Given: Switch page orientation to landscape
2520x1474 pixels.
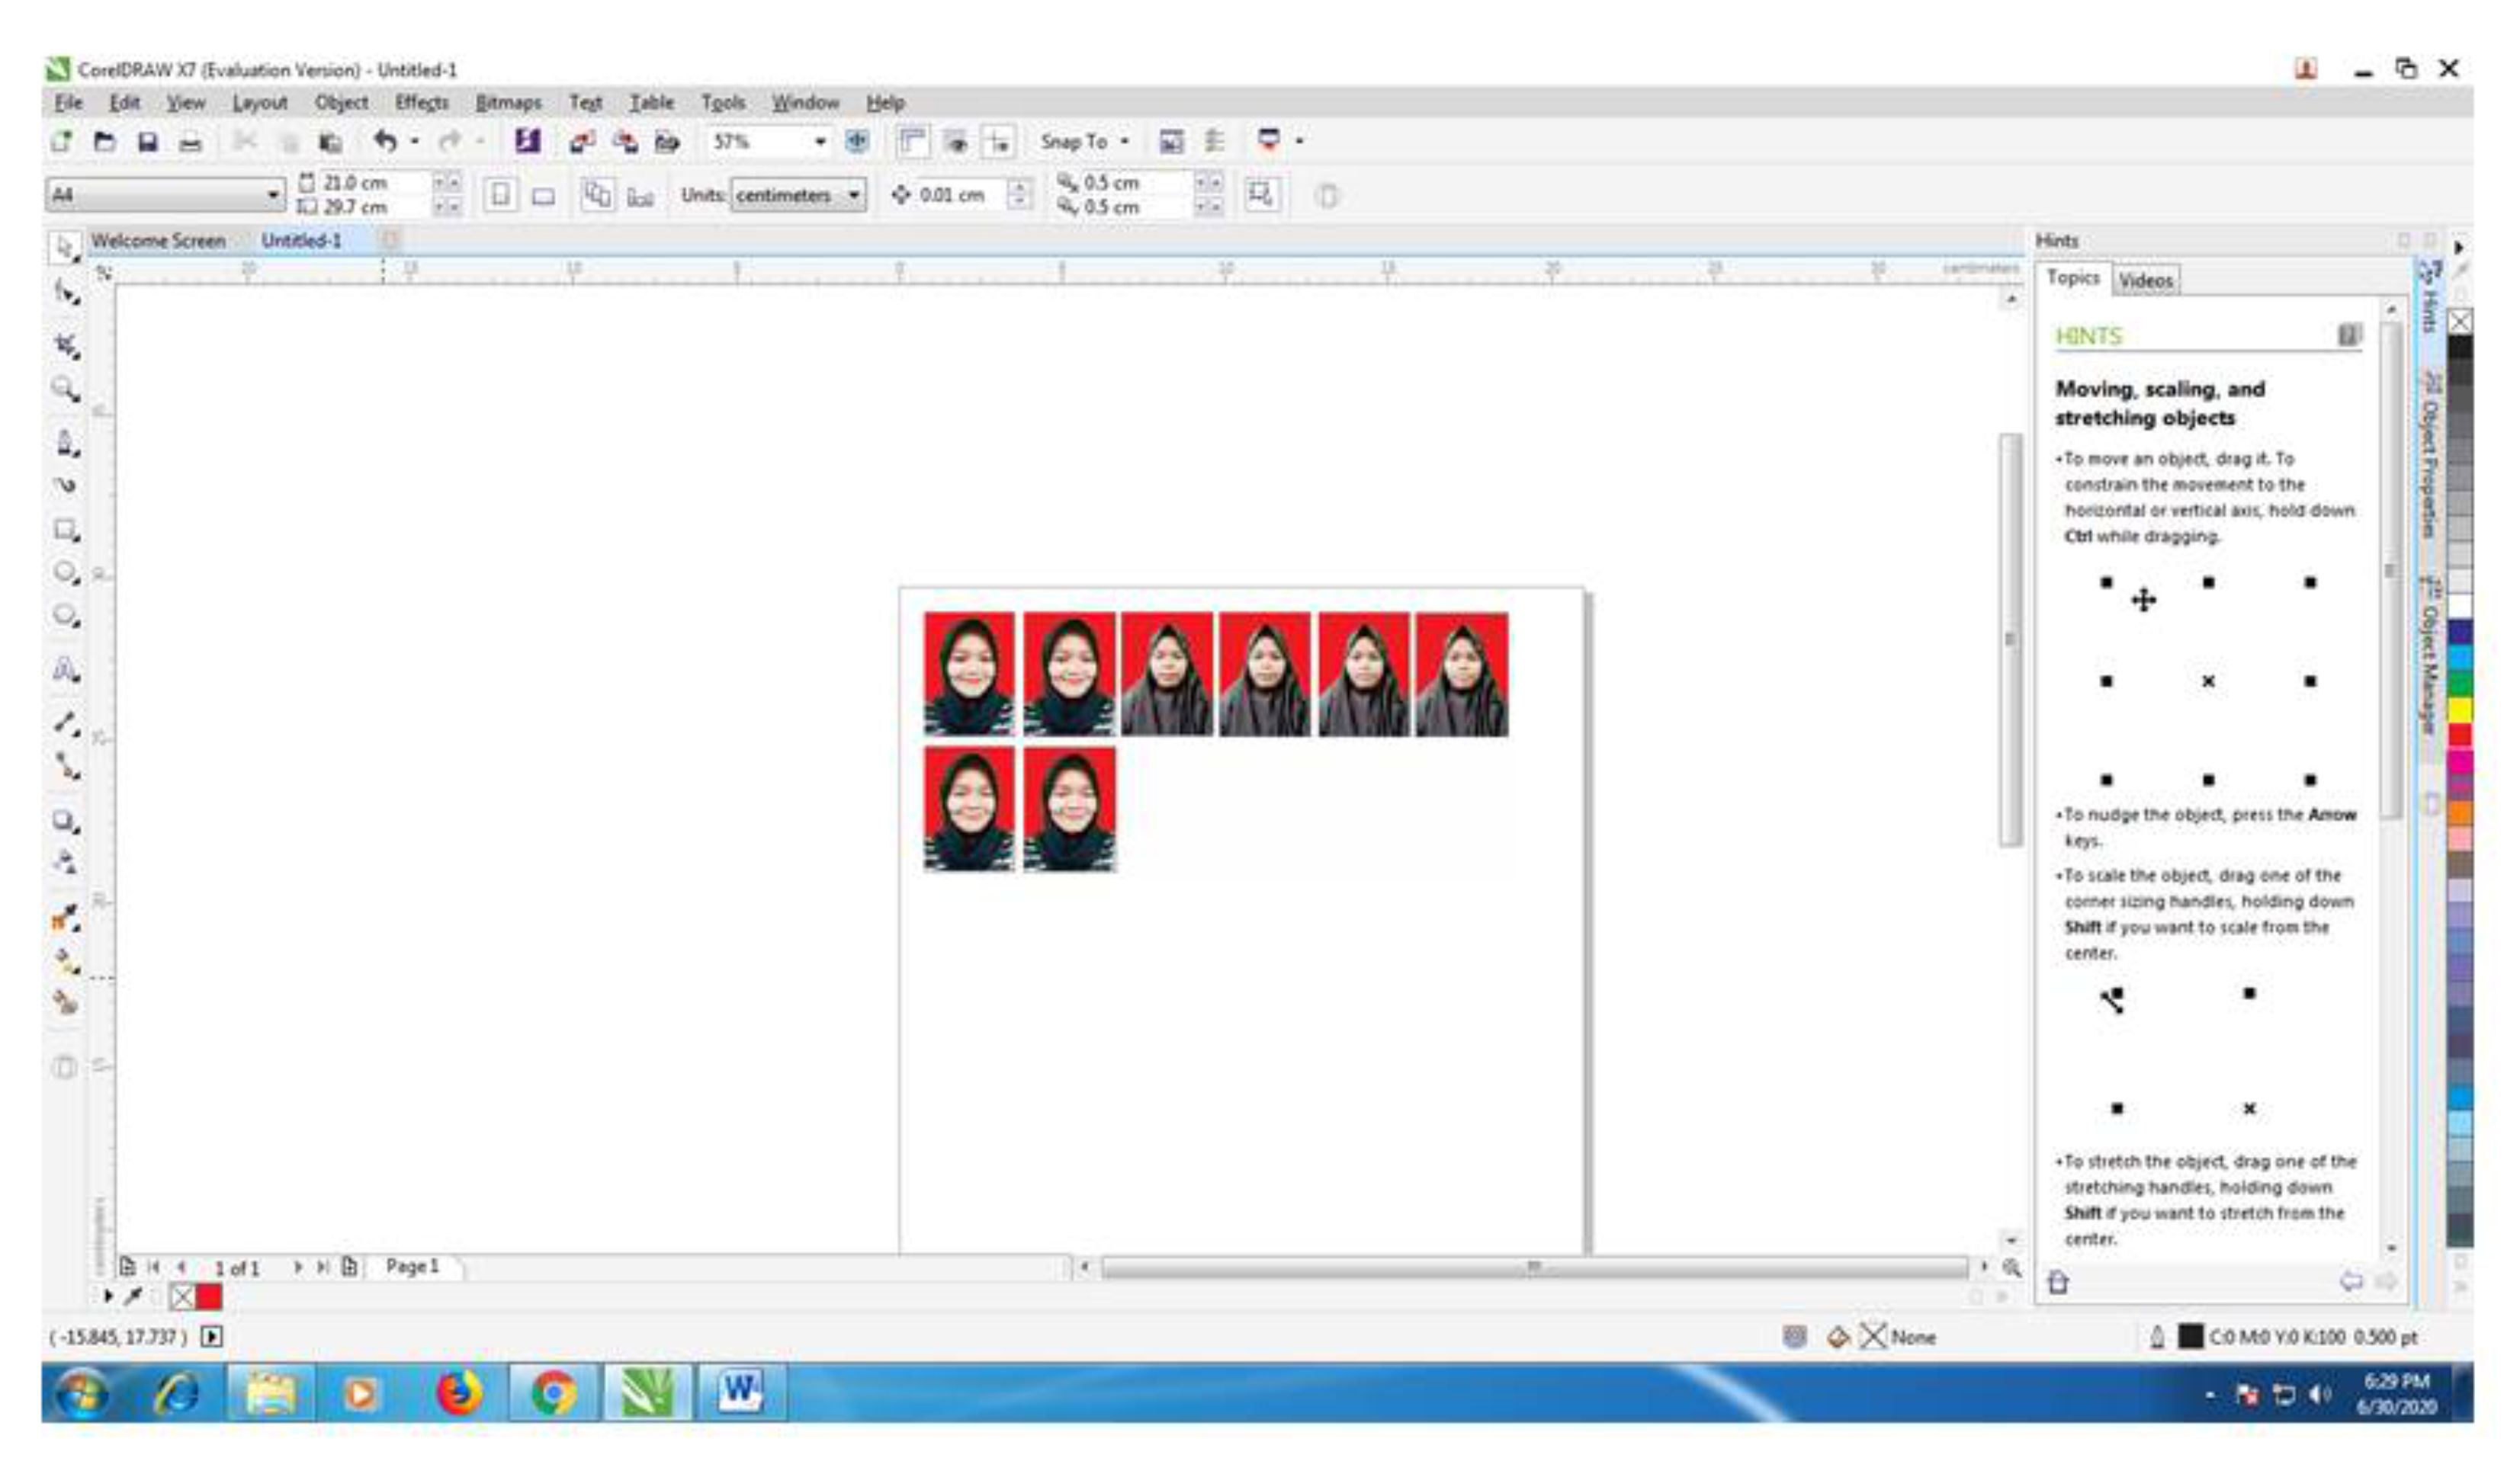Looking at the screenshot, I should coord(545,196).
